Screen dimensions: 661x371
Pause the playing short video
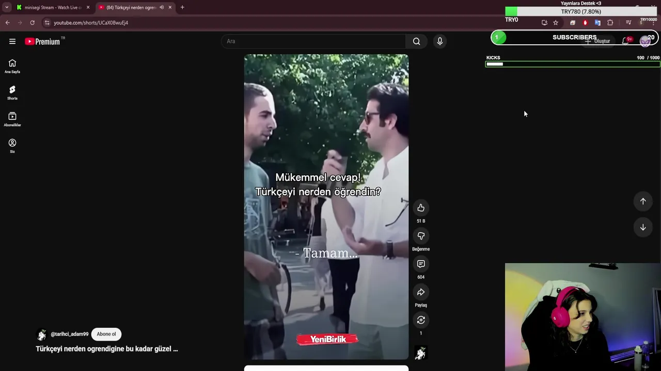[326, 207]
